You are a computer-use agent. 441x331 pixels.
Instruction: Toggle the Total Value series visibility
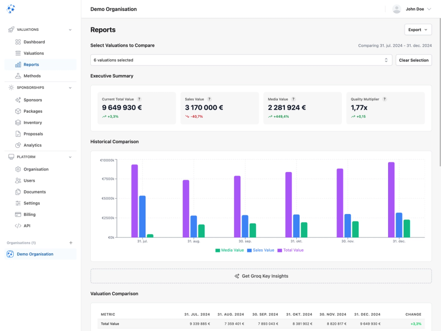click(291, 250)
